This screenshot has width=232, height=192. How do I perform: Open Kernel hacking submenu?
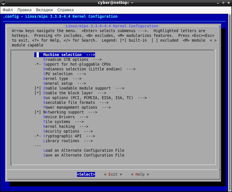(66, 126)
